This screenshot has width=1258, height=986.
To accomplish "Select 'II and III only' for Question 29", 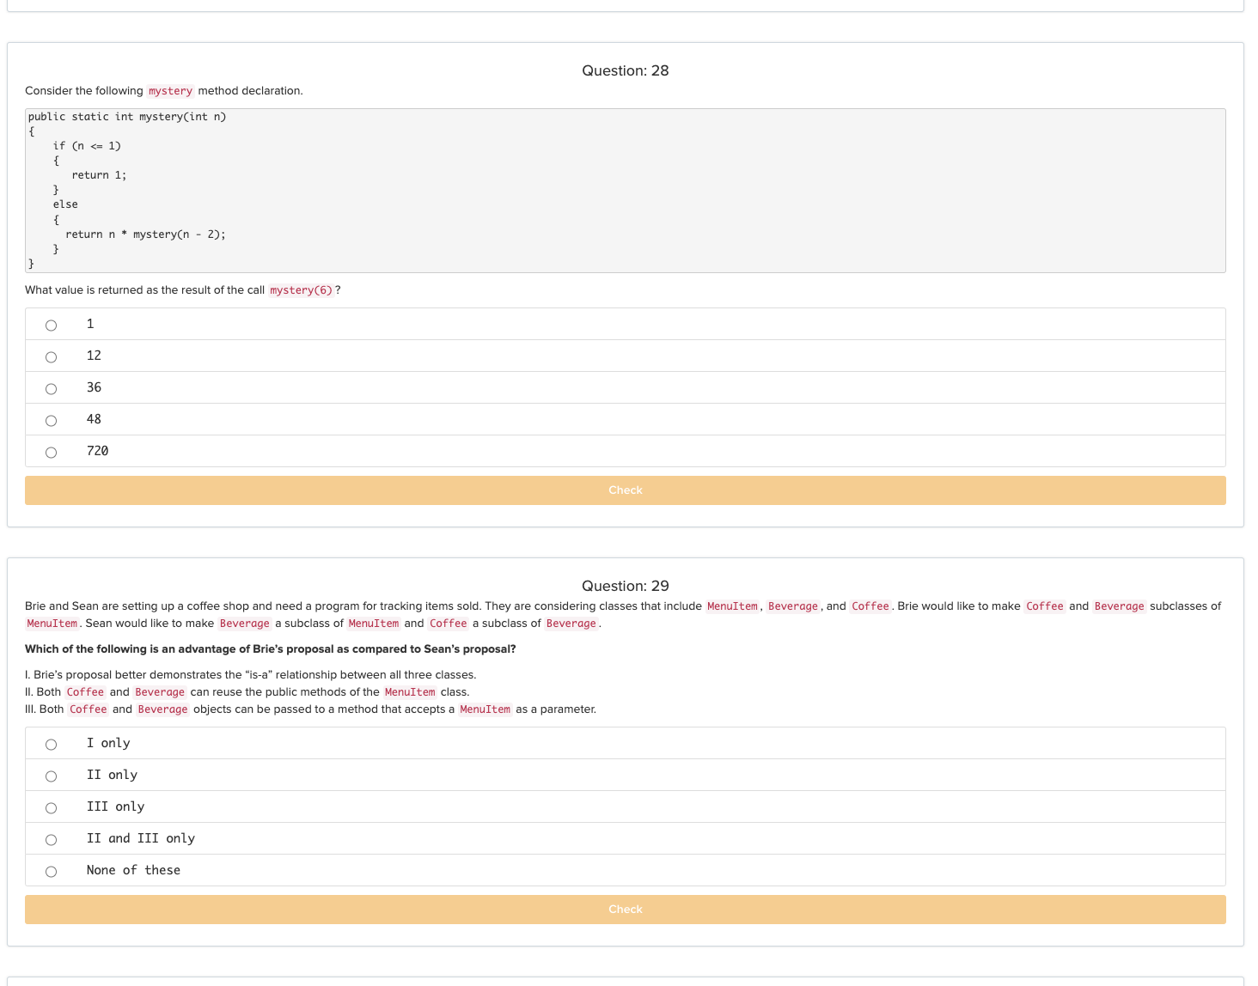I will [x=50, y=839].
